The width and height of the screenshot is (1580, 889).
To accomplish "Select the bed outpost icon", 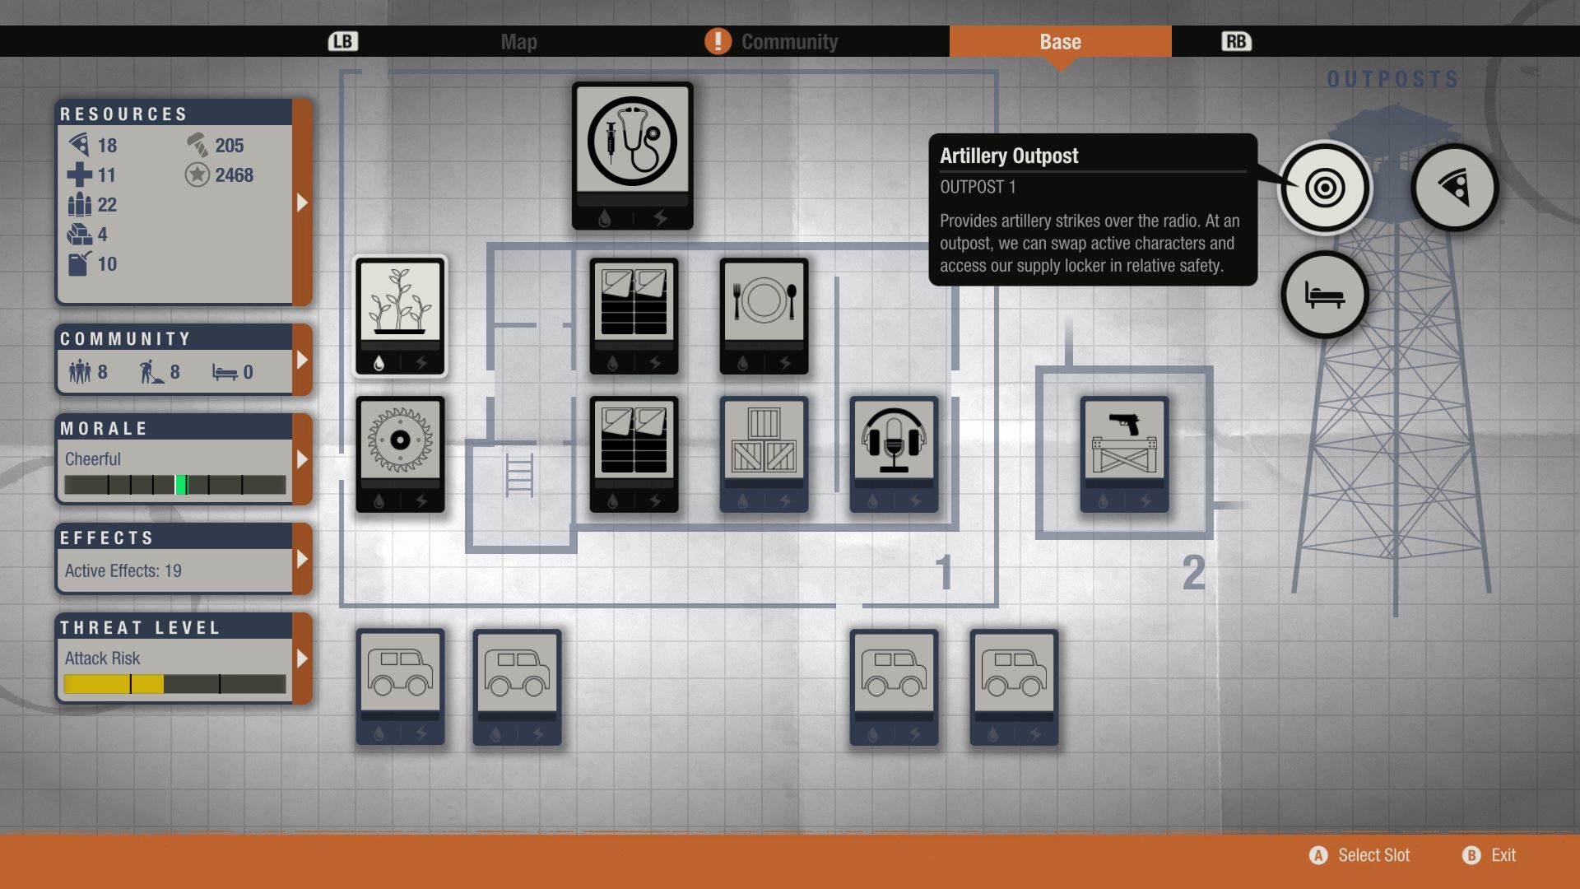I will click(1324, 295).
